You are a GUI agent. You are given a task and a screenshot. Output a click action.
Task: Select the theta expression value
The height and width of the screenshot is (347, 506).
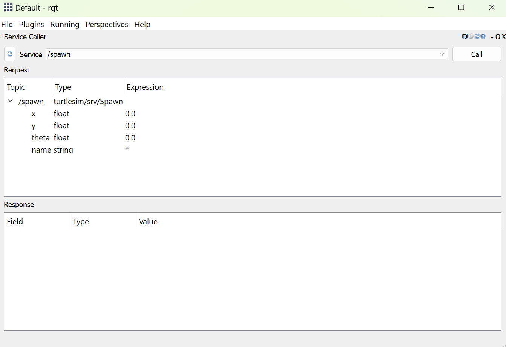pyautogui.click(x=130, y=138)
